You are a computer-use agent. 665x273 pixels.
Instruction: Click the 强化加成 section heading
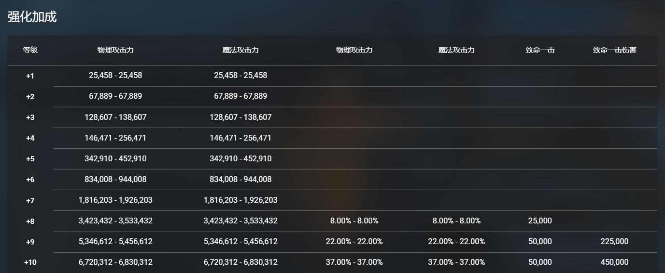[32, 17]
